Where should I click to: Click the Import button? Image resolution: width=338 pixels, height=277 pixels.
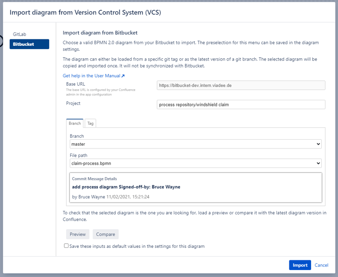[x=300, y=265]
